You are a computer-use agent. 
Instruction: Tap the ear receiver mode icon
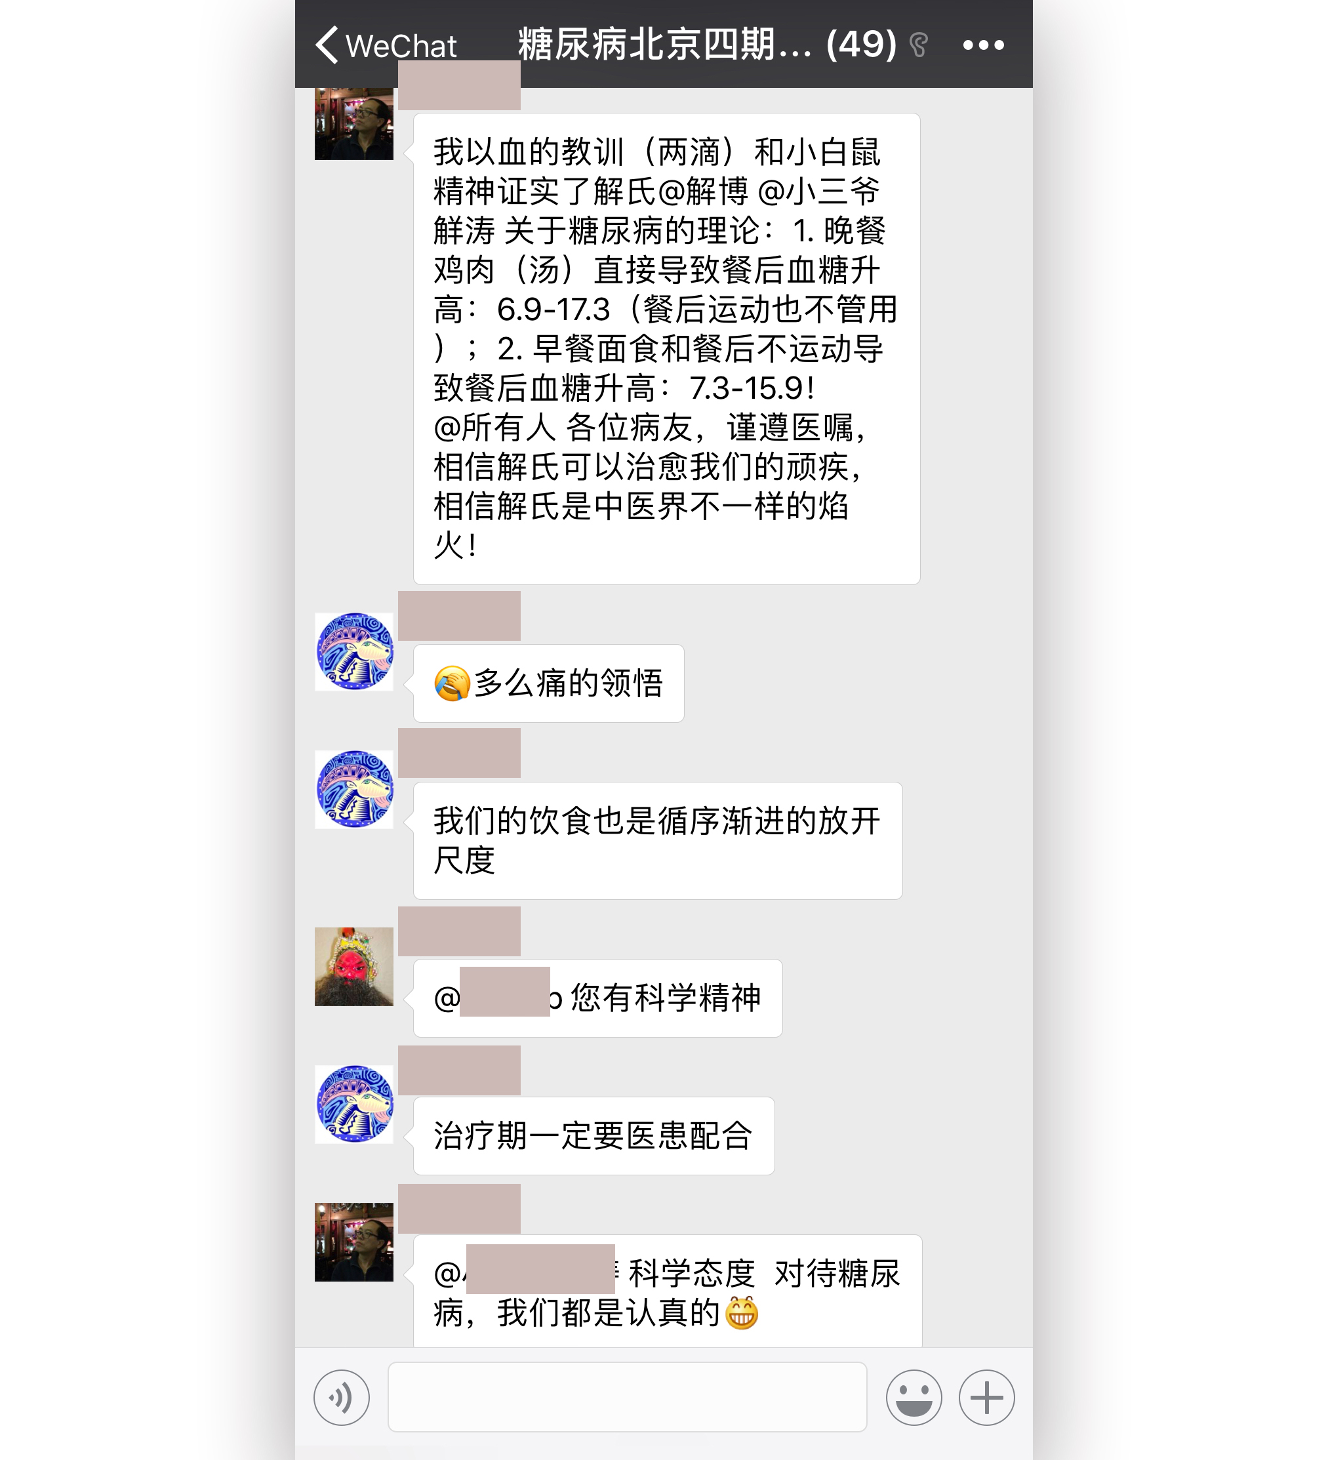[919, 45]
